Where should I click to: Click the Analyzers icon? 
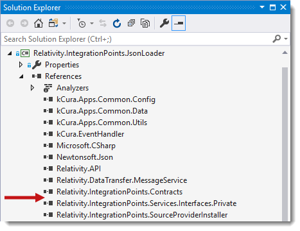[x=48, y=88]
